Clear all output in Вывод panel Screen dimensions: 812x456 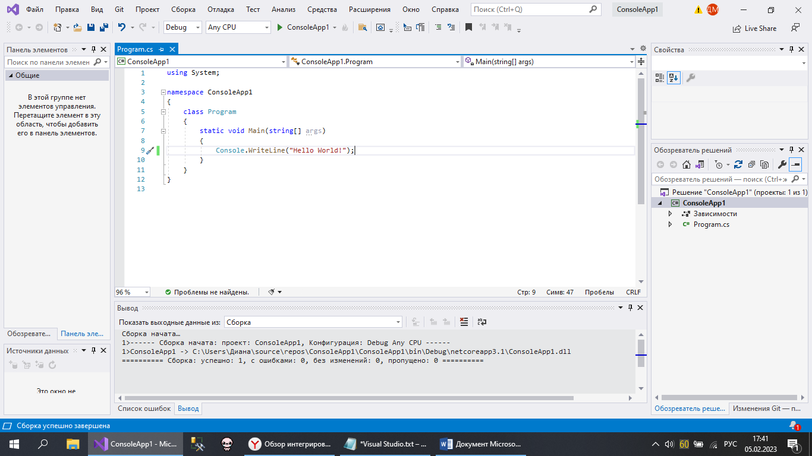coord(464,322)
